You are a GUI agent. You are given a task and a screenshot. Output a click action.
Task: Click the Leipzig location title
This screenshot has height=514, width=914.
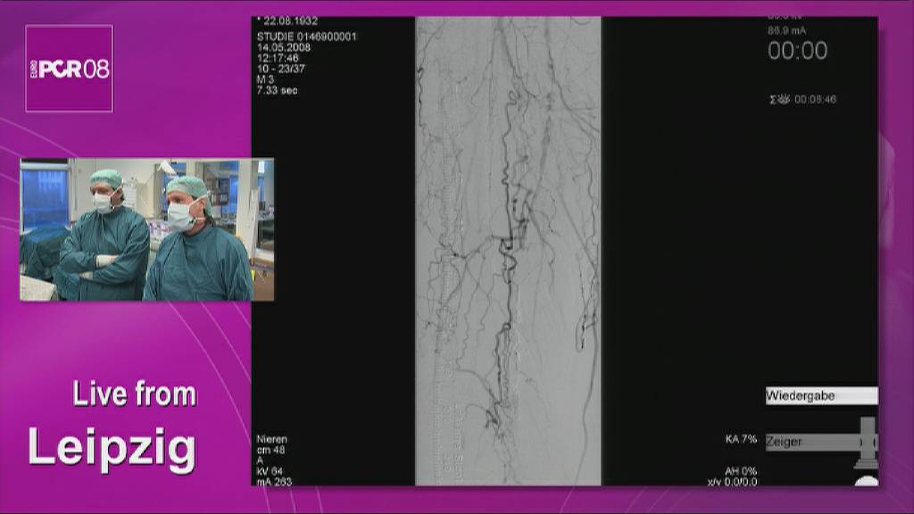tap(112, 446)
